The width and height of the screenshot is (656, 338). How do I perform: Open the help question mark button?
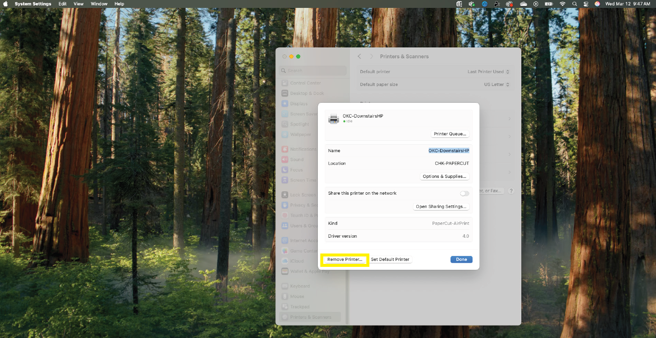pyautogui.click(x=511, y=191)
